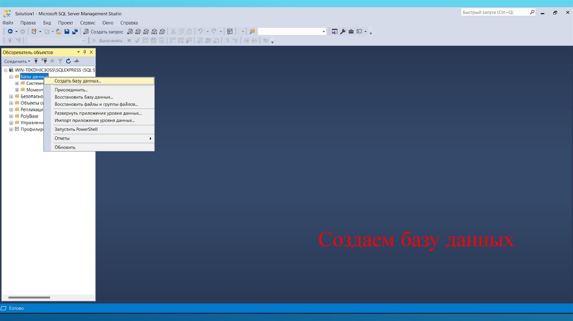573x321 pixels.
Task: Click the Готово status bar text
Action: coord(16,308)
